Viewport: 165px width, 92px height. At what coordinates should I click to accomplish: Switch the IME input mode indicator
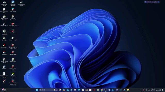click(x=149, y=90)
